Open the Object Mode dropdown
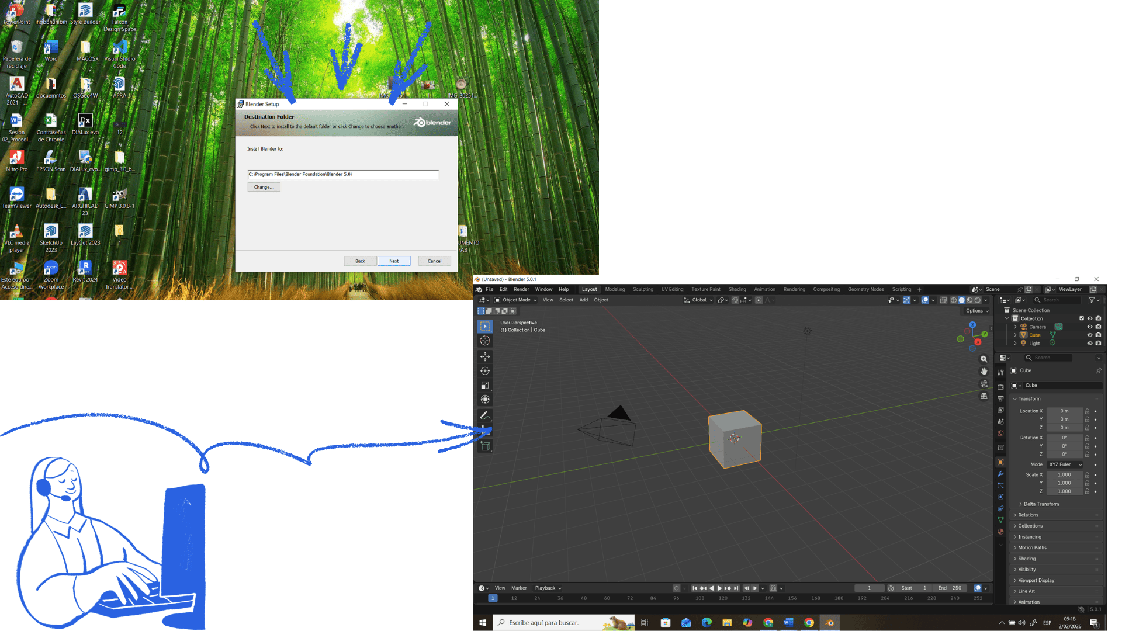Viewport: 1122px width, 631px height. click(x=517, y=300)
